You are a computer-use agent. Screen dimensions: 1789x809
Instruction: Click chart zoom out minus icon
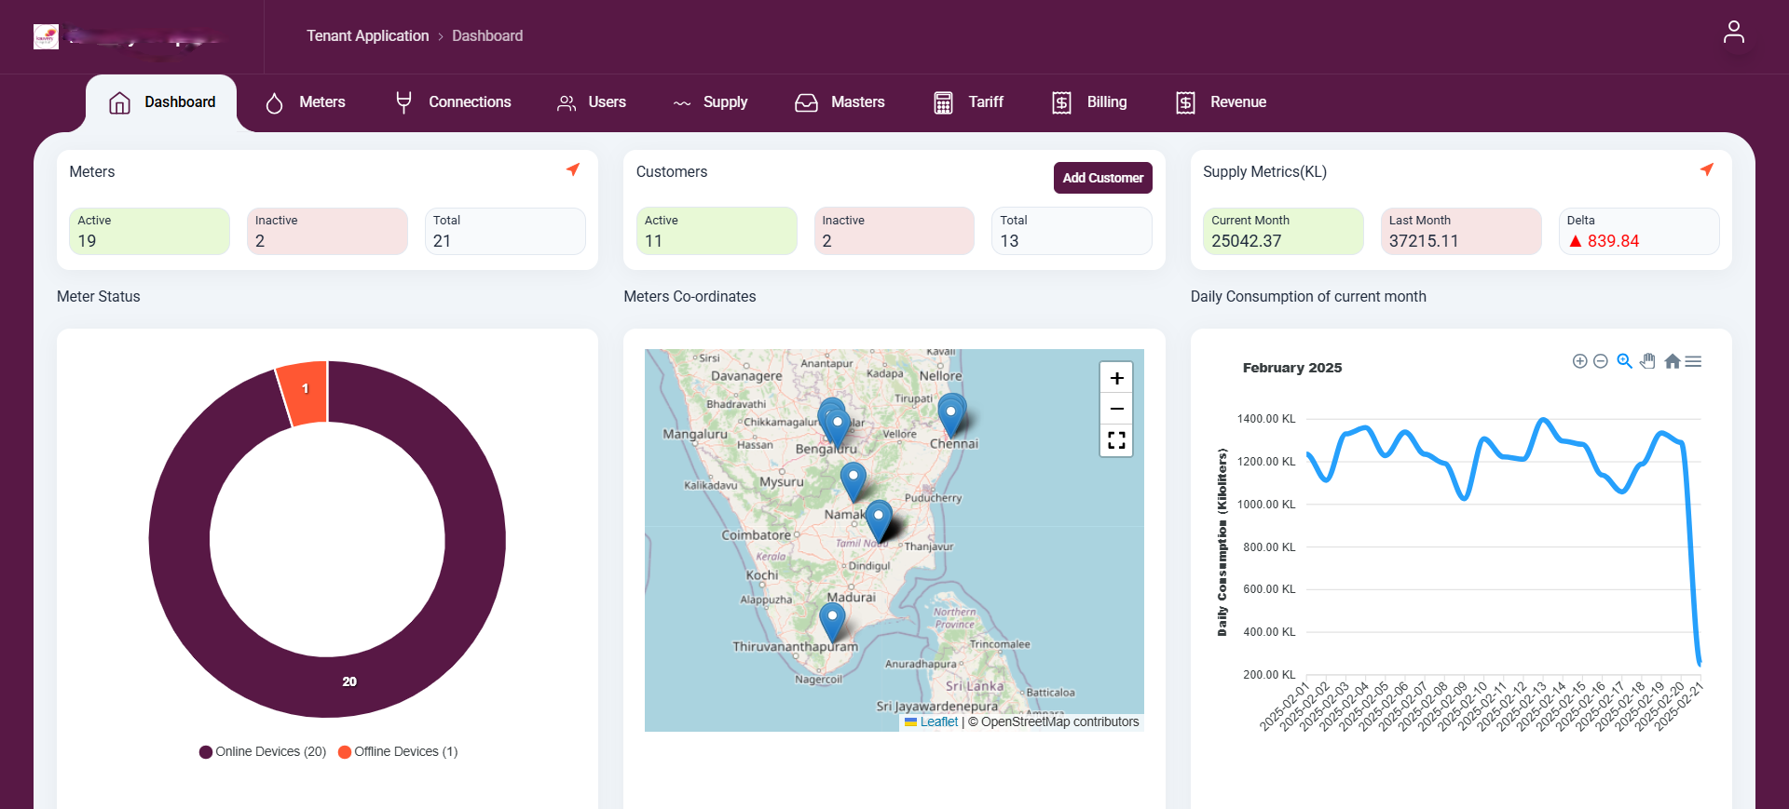pyautogui.click(x=1600, y=361)
